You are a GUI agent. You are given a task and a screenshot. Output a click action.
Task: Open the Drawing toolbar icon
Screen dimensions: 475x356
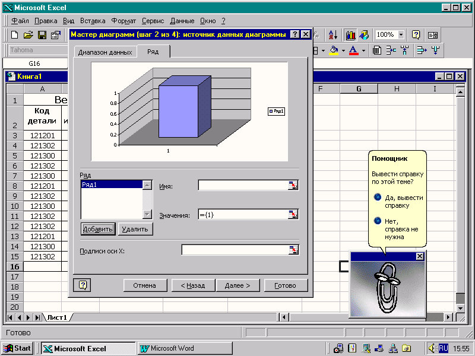tap(364, 35)
